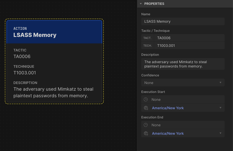The image size is (233, 151).
Task: Open the Execution End timezone dropdown
Action: [x=183, y=133]
